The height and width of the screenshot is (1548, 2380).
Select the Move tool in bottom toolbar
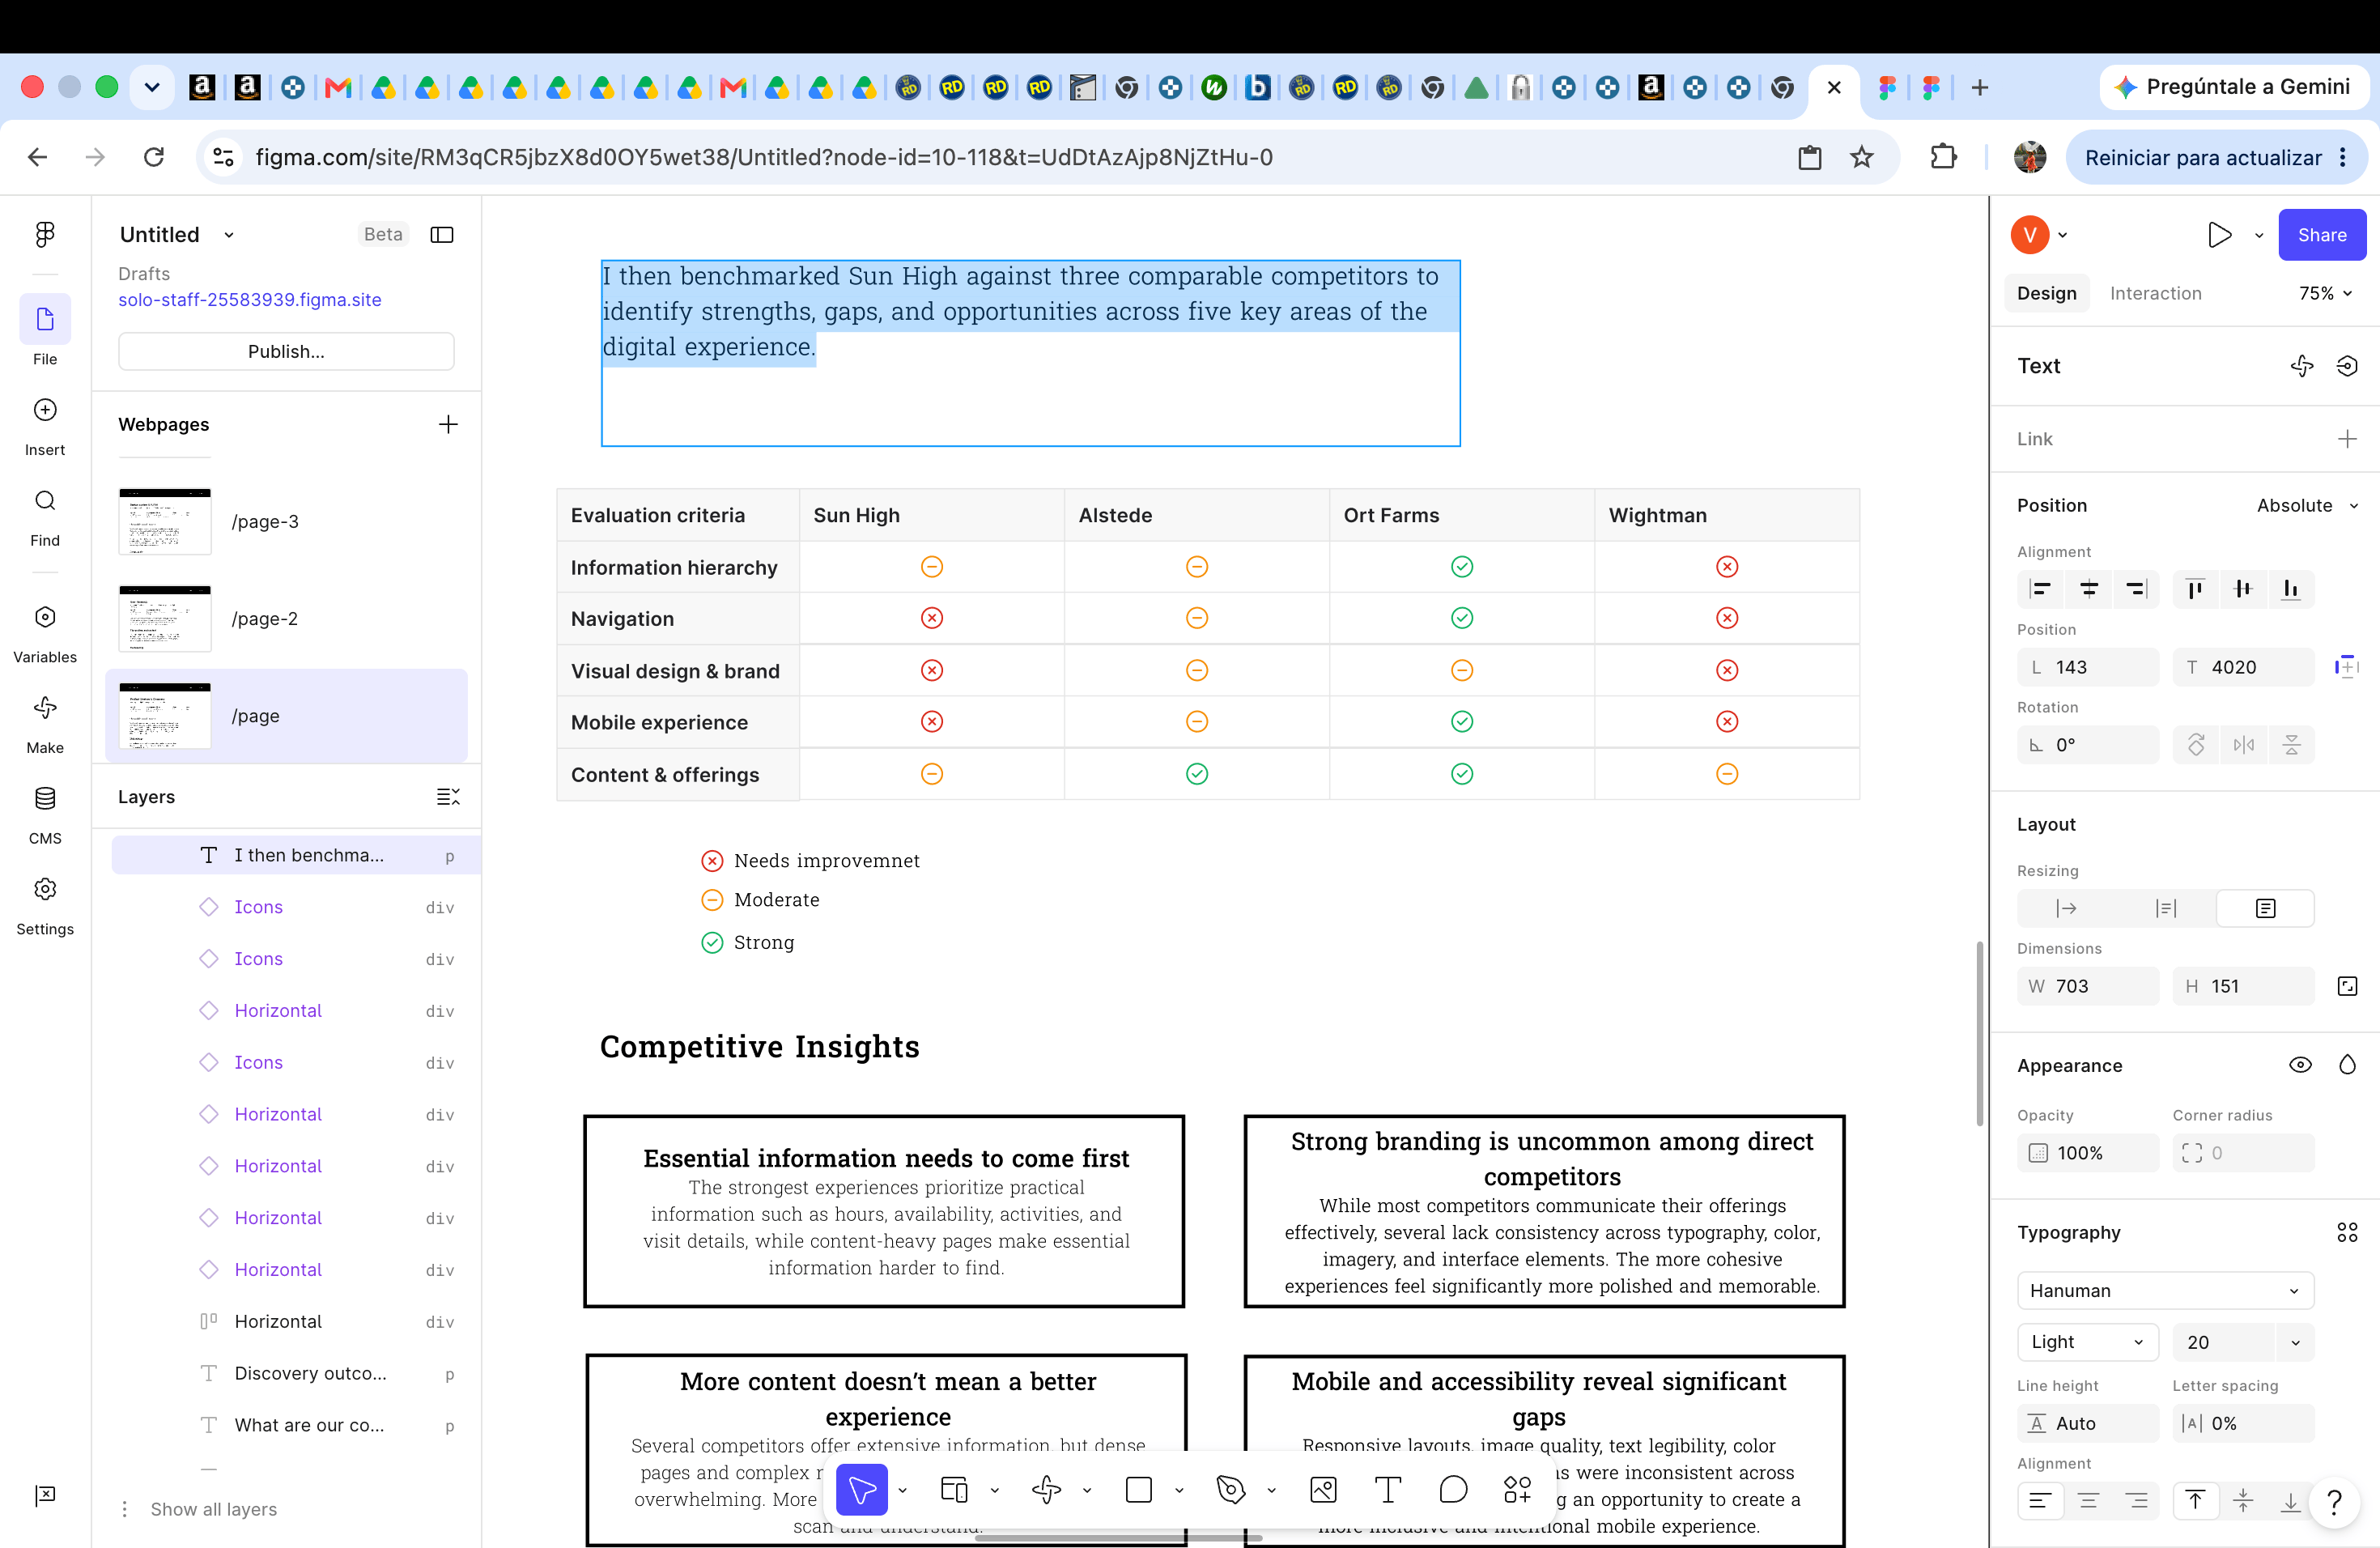tap(862, 1490)
